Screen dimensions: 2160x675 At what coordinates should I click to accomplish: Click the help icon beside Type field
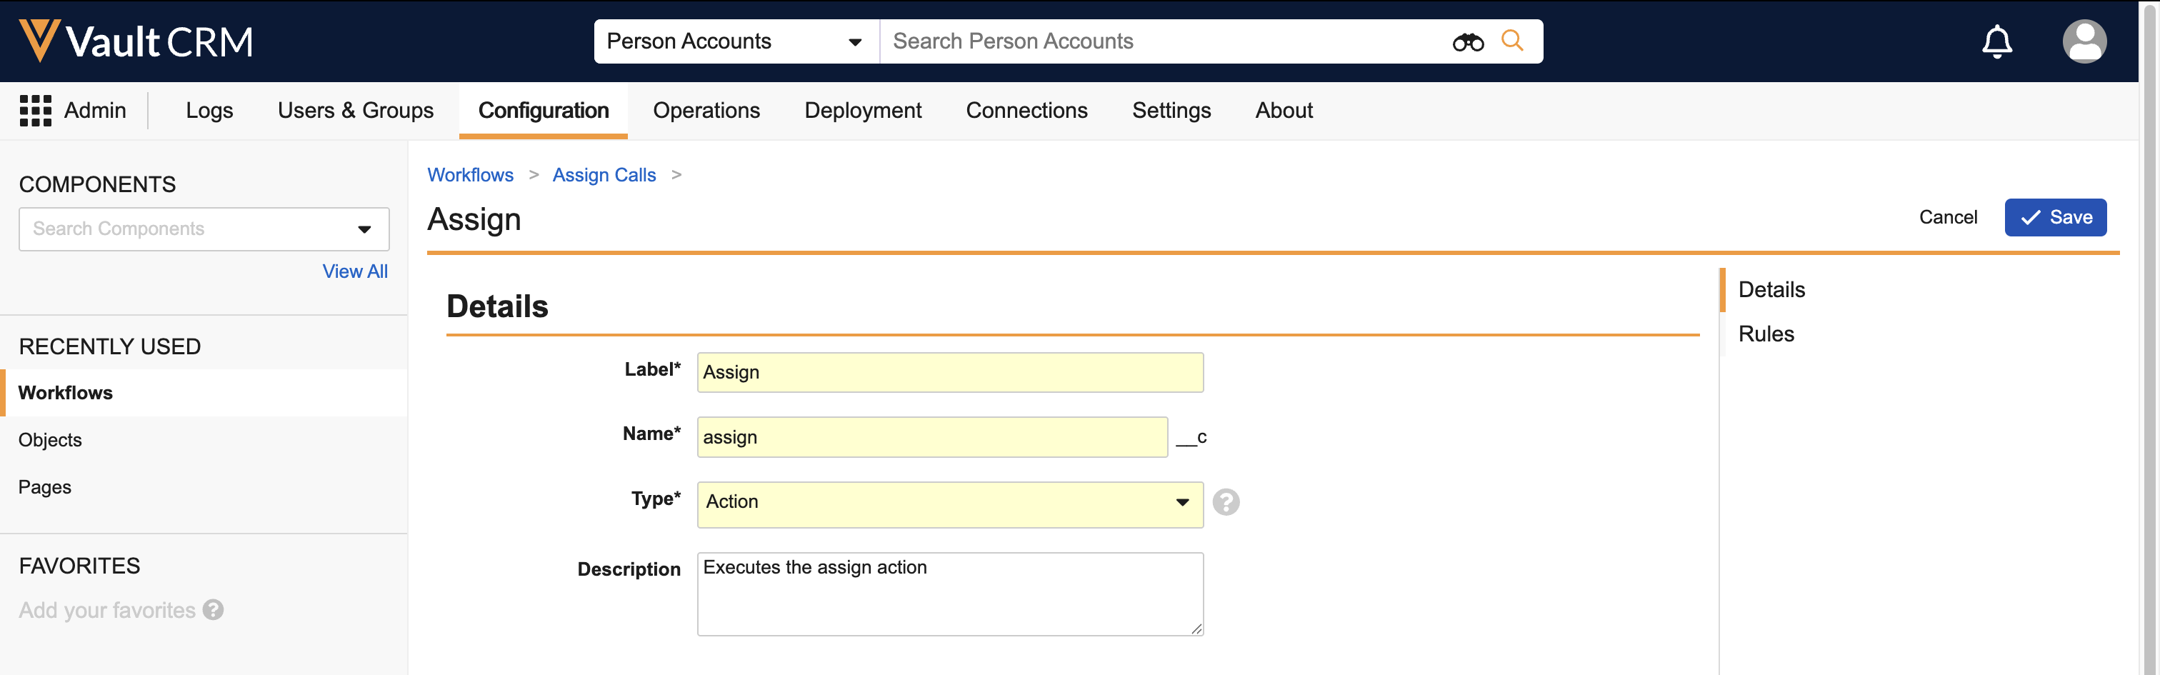tap(1225, 502)
